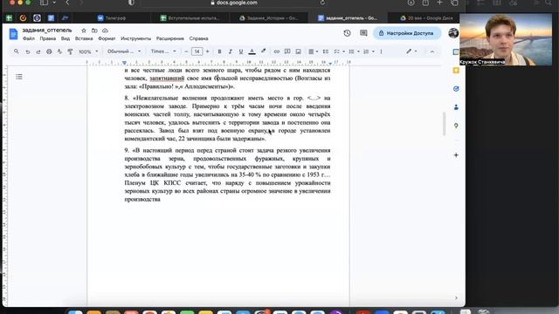Viewport: 559px width, 314px height.
Task: Open the Правка menu
Action: pyautogui.click(x=48, y=38)
